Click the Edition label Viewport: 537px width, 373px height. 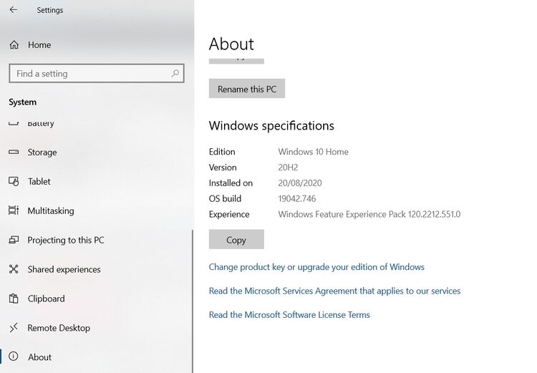point(222,152)
